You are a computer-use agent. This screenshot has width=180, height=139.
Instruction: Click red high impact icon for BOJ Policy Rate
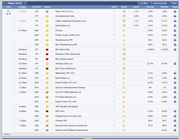tap(47, 50)
